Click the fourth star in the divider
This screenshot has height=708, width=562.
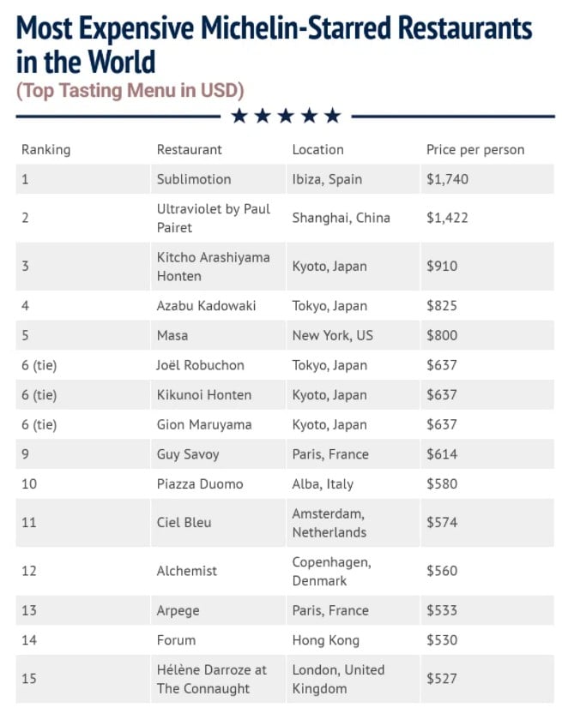310,116
